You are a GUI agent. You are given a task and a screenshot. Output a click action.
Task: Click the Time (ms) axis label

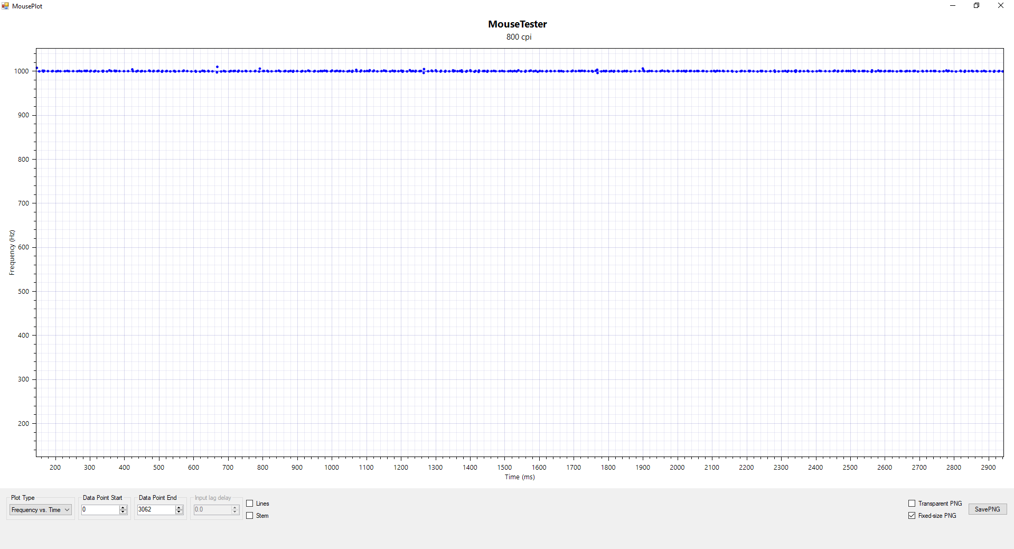(520, 477)
